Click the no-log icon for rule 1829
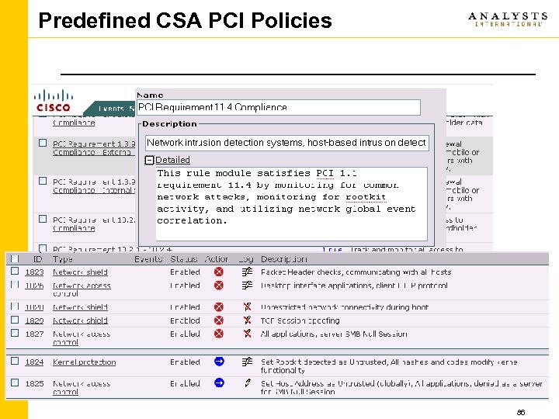This screenshot has height=419, width=559. (x=247, y=320)
